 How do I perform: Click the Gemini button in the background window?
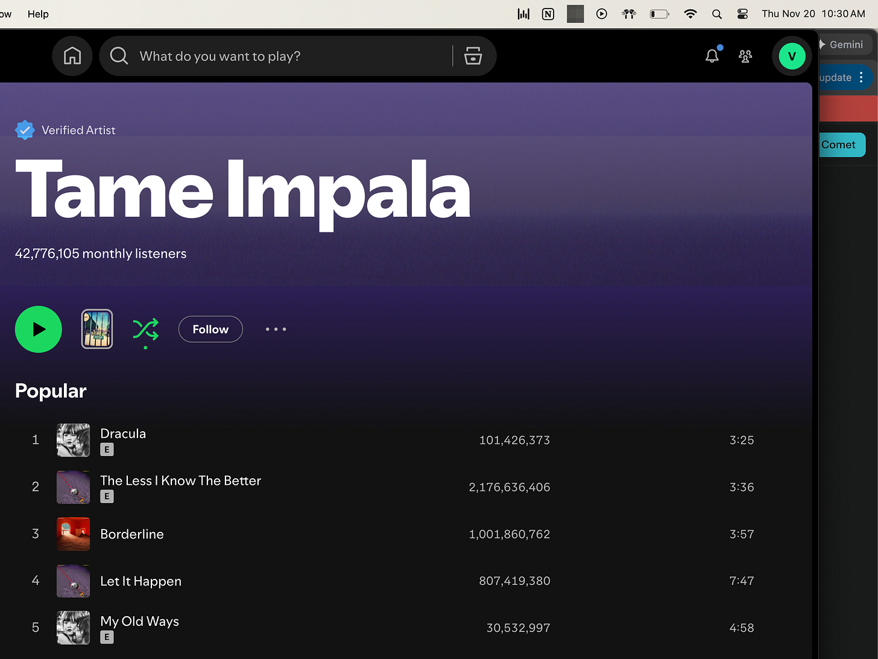pyautogui.click(x=845, y=45)
